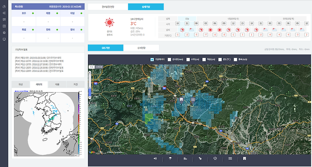This screenshot has height=167, width=312.
Task: Open the weather cloud icon in left sidebar
Action: pos(4,6)
